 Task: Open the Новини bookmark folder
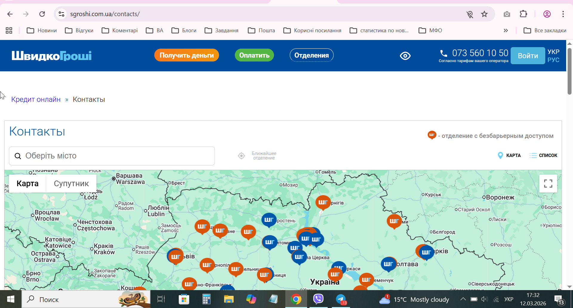pos(42,30)
